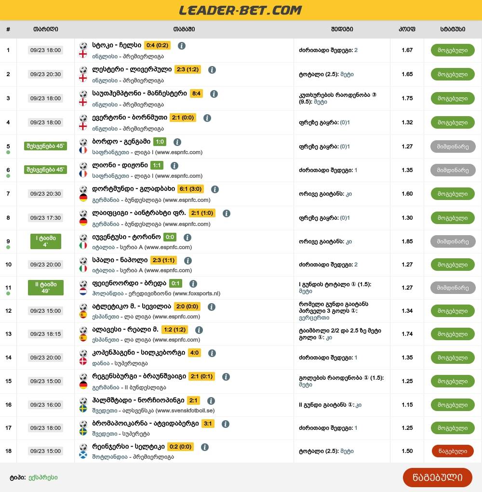This screenshot has height=492, width=482.
Task: Click LEADER-BET.COM logo in header
Action: [241, 10]
